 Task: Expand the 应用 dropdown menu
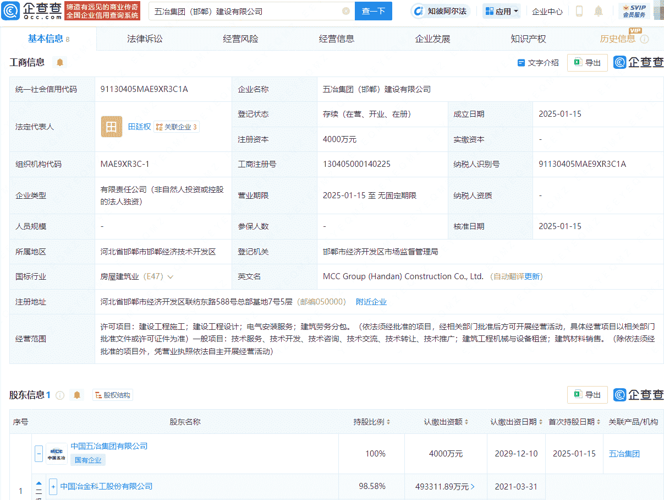pyautogui.click(x=501, y=10)
